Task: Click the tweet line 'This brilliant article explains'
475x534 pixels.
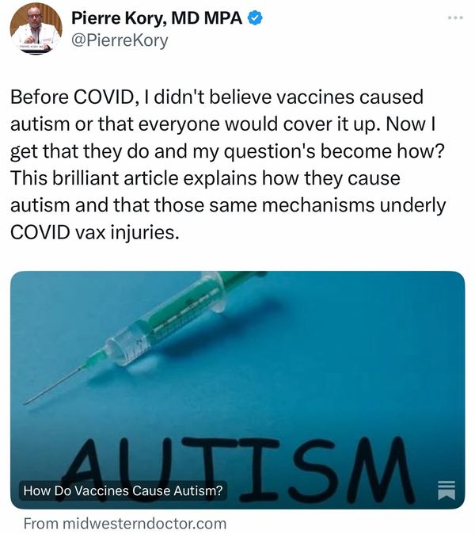Action: click(x=205, y=178)
